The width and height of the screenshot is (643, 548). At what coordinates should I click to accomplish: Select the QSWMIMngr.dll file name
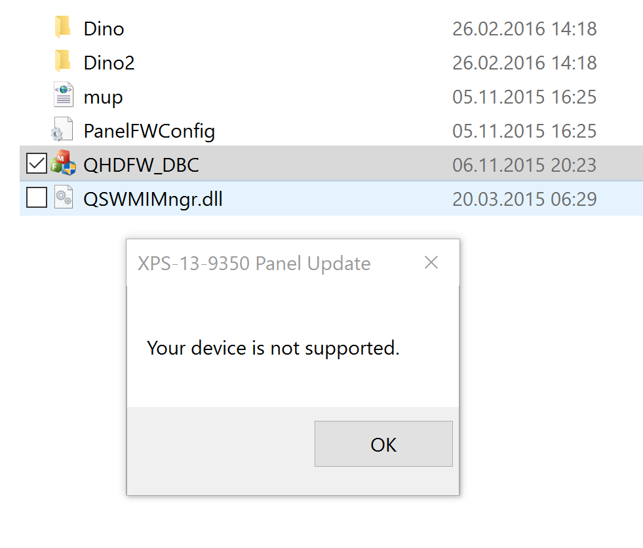153,199
